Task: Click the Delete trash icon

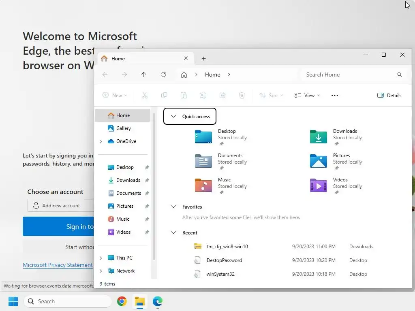Action: pyautogui.click(x=242, y=95)
